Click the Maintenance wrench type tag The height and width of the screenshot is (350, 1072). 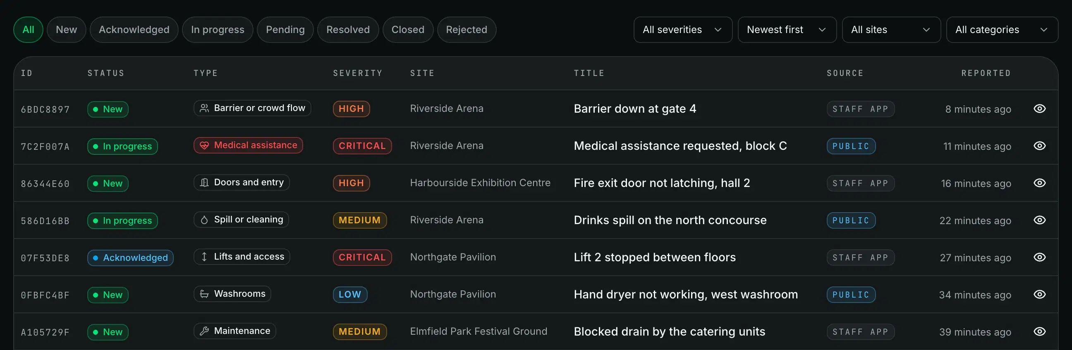pyautogui.click(x=235, y=331)
